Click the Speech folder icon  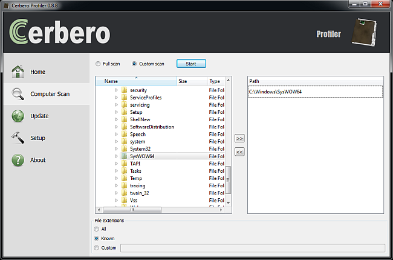124,134
